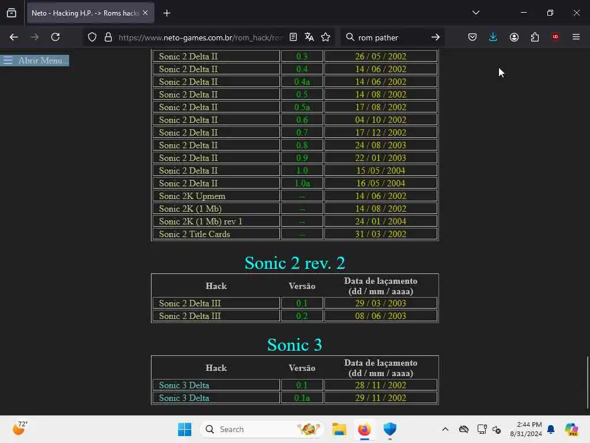Open muted volume tray icon

497,429
